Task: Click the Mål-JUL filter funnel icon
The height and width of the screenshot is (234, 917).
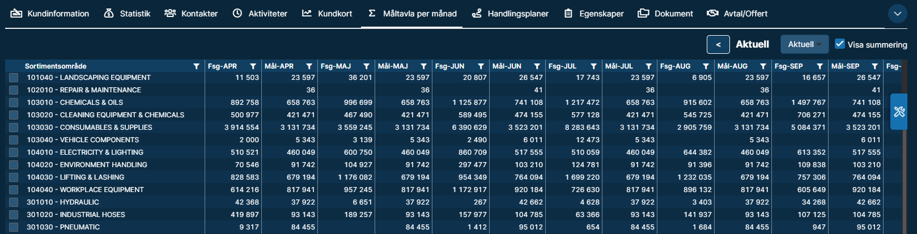Action: 648,66
